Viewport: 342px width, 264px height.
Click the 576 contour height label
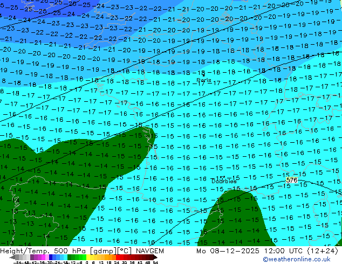click(x=292, y=180)
